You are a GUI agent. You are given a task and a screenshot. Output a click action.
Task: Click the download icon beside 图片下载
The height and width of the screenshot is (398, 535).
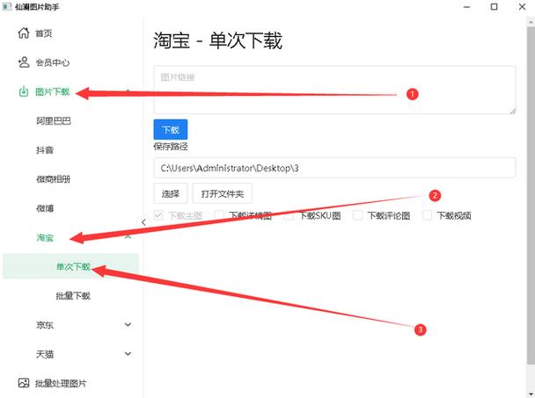pos(24,91)
